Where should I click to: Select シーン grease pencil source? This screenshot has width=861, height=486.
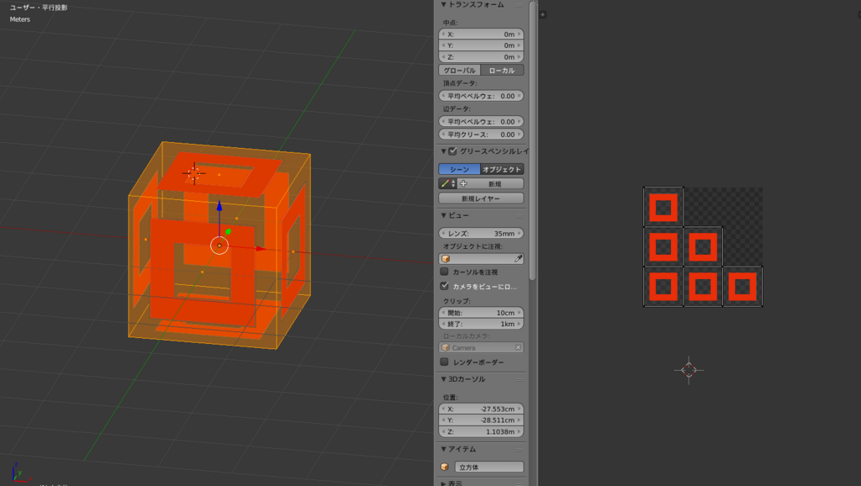click(460, 169)
